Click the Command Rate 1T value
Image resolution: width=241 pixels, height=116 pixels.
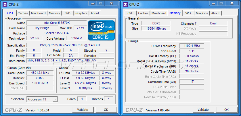192,82
